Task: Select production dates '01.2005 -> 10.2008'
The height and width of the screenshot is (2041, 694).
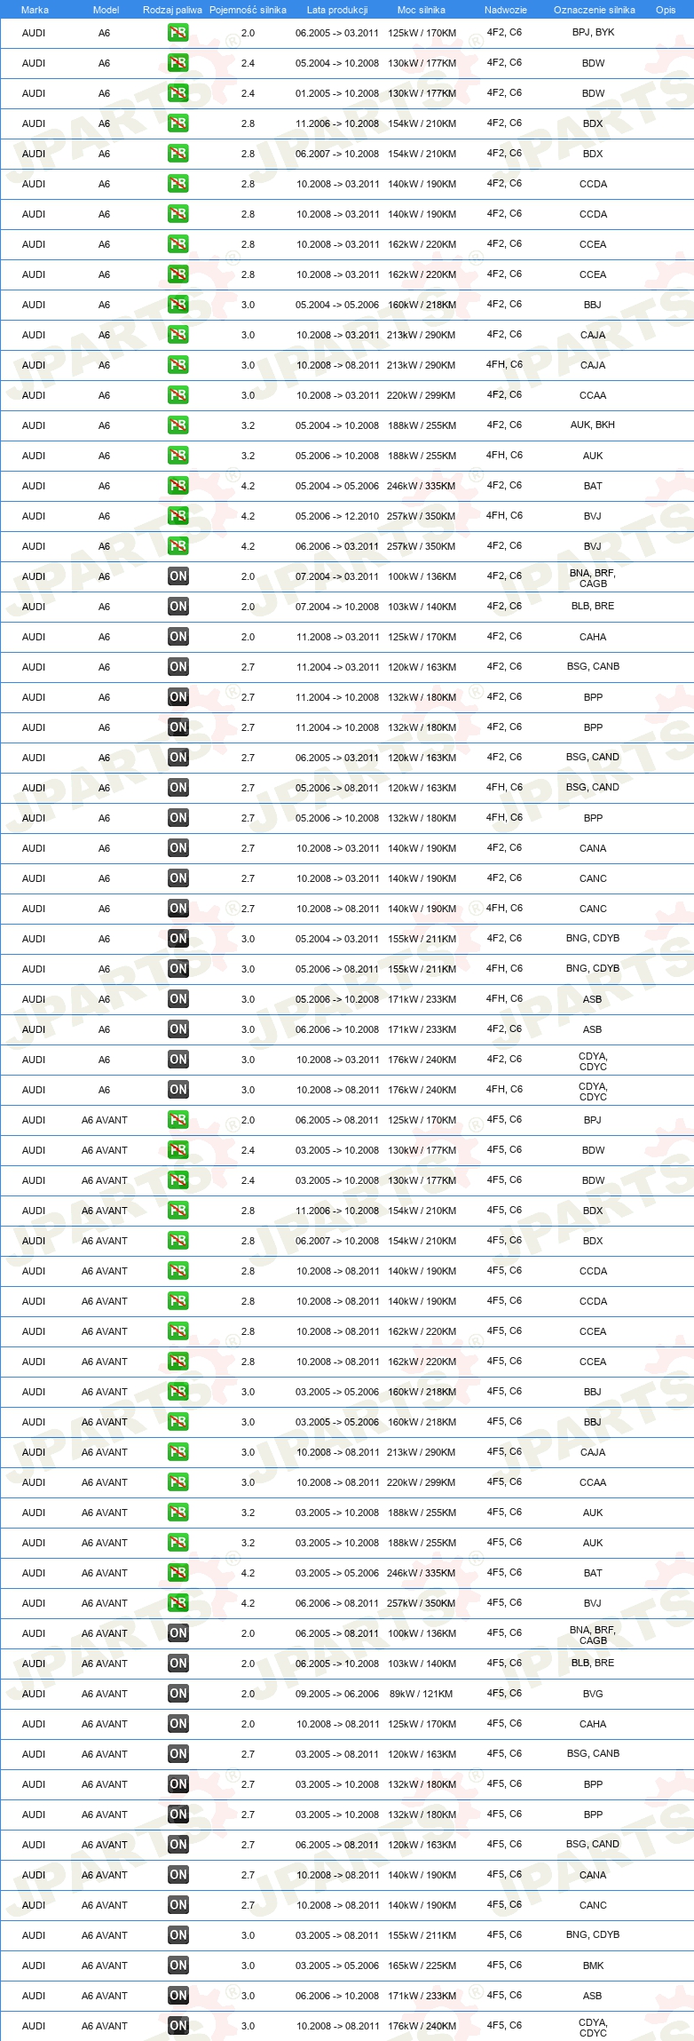Action: pyautogui.click(x=337, y=93)
